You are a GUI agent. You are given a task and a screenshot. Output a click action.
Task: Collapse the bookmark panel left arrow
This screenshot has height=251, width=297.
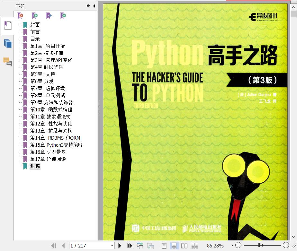94,6
